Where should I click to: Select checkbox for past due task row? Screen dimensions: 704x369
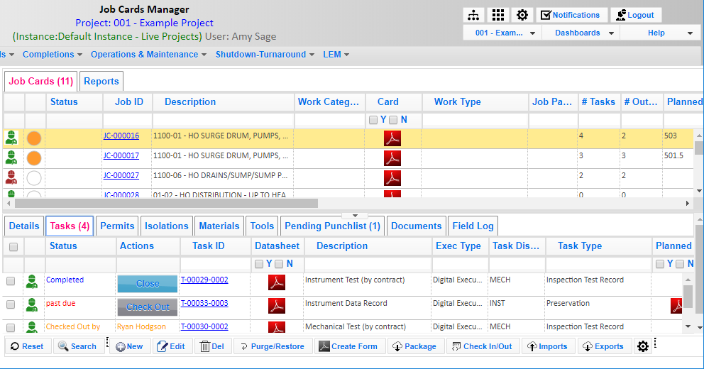click(x=11, y=304)
